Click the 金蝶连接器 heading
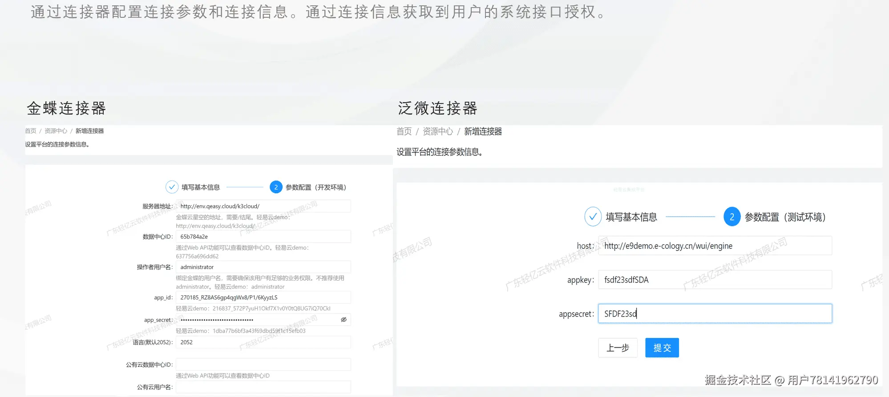The image size is (889, 397). click(66, 108)
